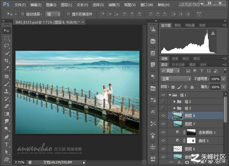
Task: Click the layers panel vertical scrollbar
Action: click(226, 109)
